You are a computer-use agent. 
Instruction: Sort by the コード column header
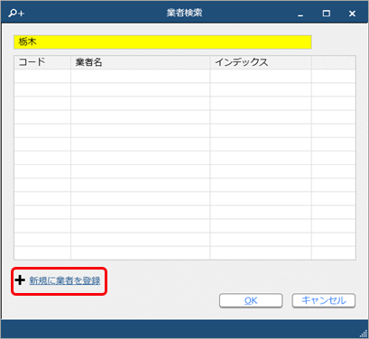(x=42, y=62)
